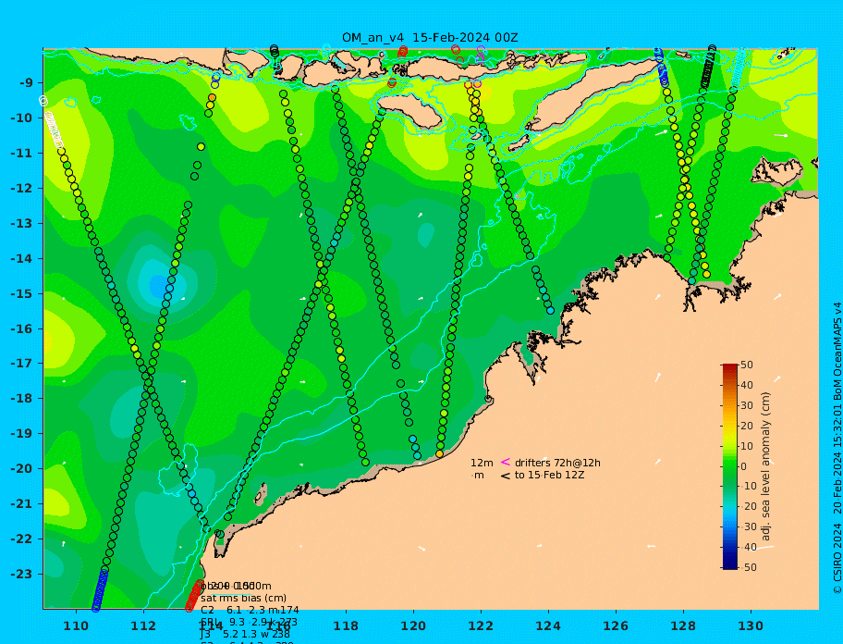Click longitude axis label 124
Viewport: 843px width, 644px height.
pyautogui.click(x=548, y=625)
